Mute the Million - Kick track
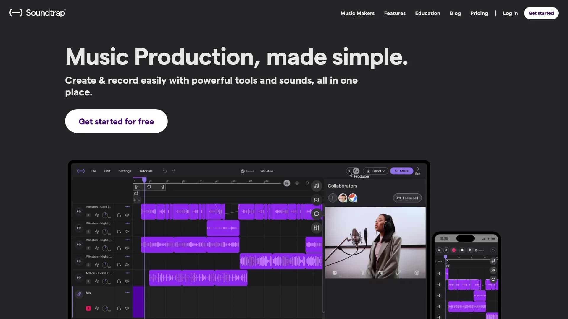Viewport: 568px width, 319px height. coord(127,281)
